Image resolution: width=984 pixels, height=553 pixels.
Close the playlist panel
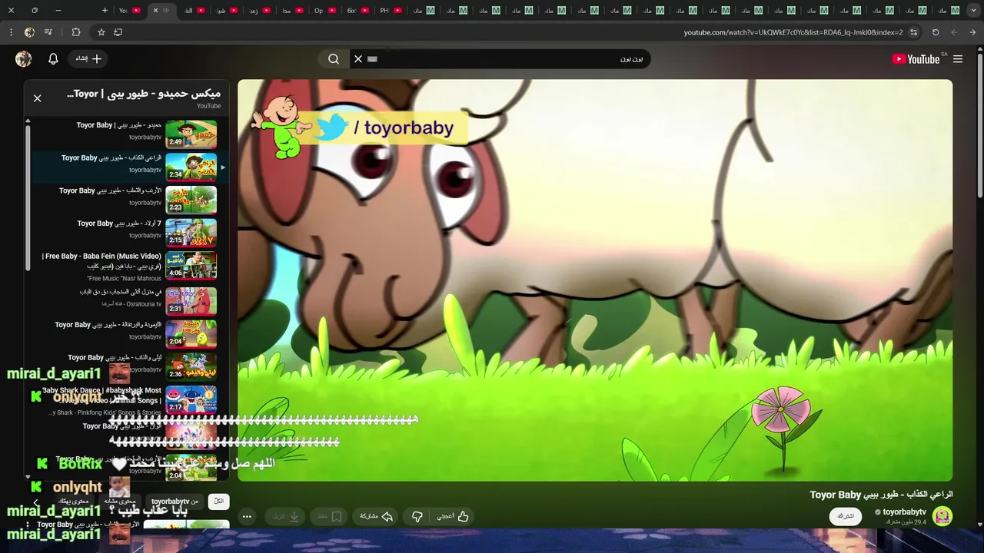37,98
